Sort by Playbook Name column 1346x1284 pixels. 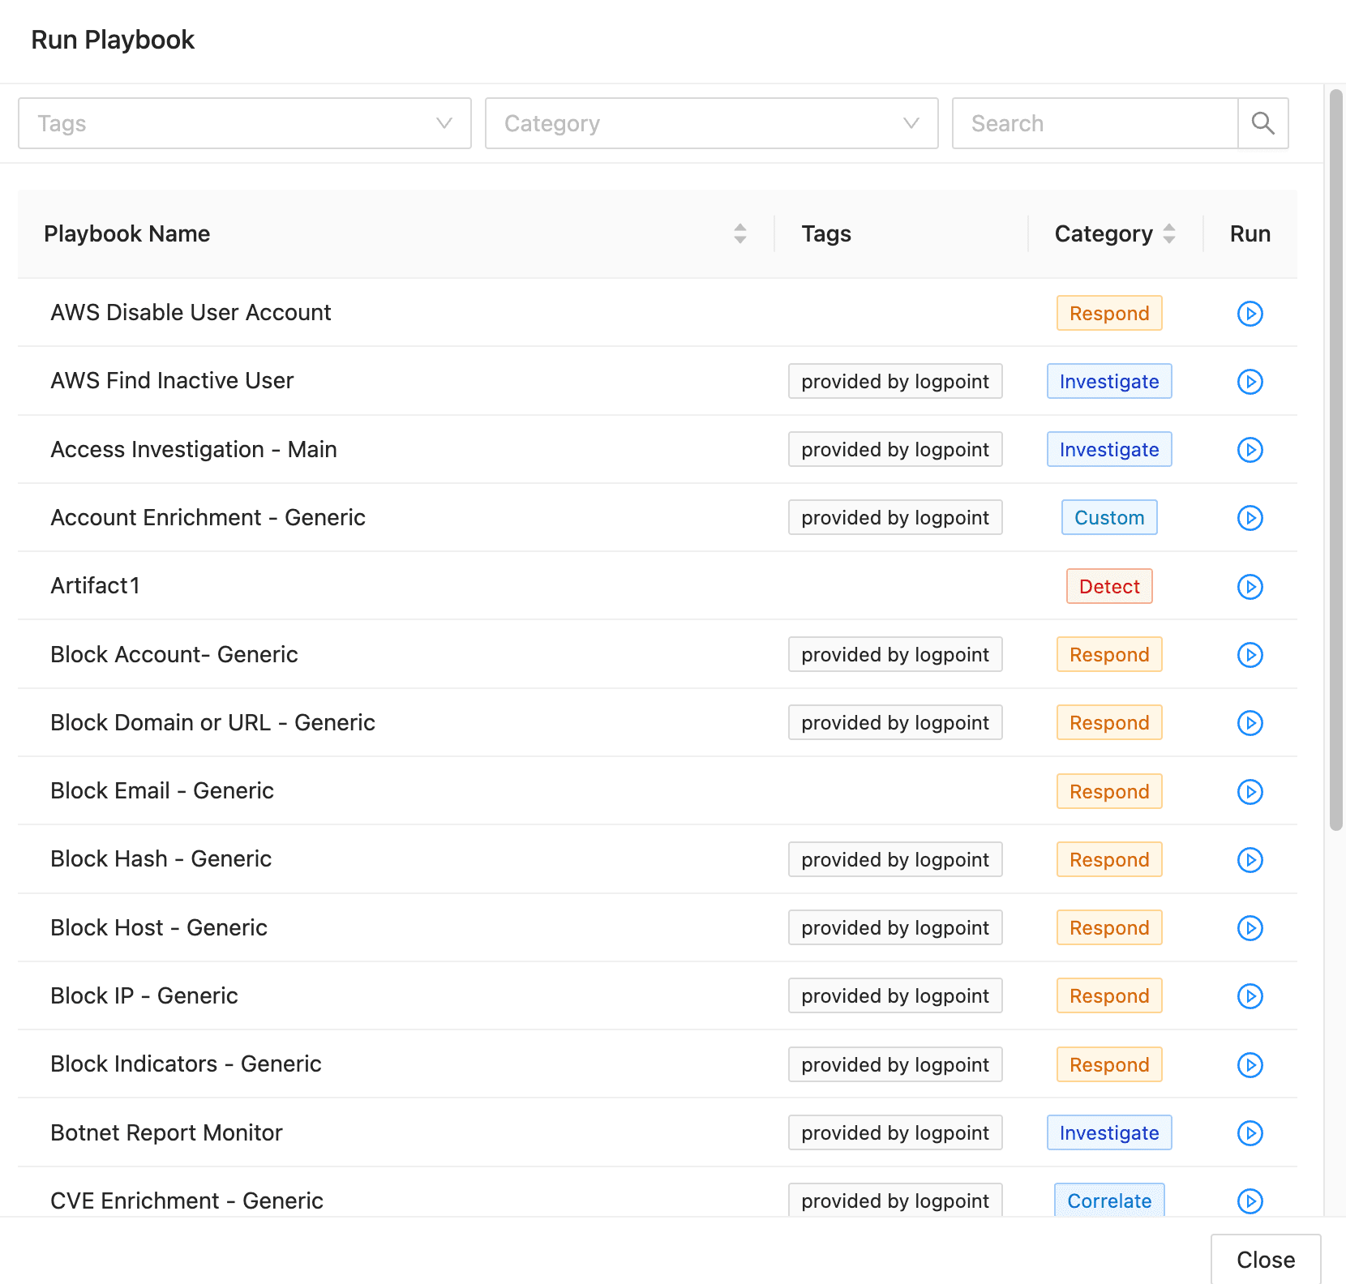tap(739, 233)
